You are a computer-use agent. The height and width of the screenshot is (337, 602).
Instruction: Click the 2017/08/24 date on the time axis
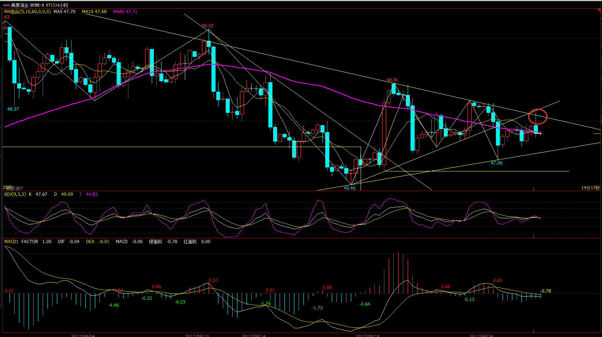pyautogui.click(x=481, y=335)
